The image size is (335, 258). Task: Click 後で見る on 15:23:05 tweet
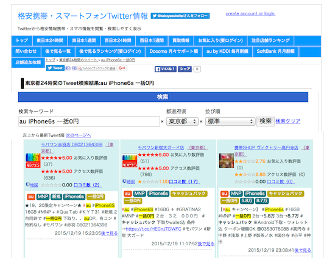(x=109, y=233)
